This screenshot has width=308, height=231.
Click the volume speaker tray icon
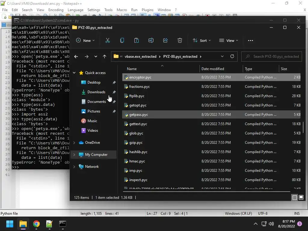coord(271,224)
